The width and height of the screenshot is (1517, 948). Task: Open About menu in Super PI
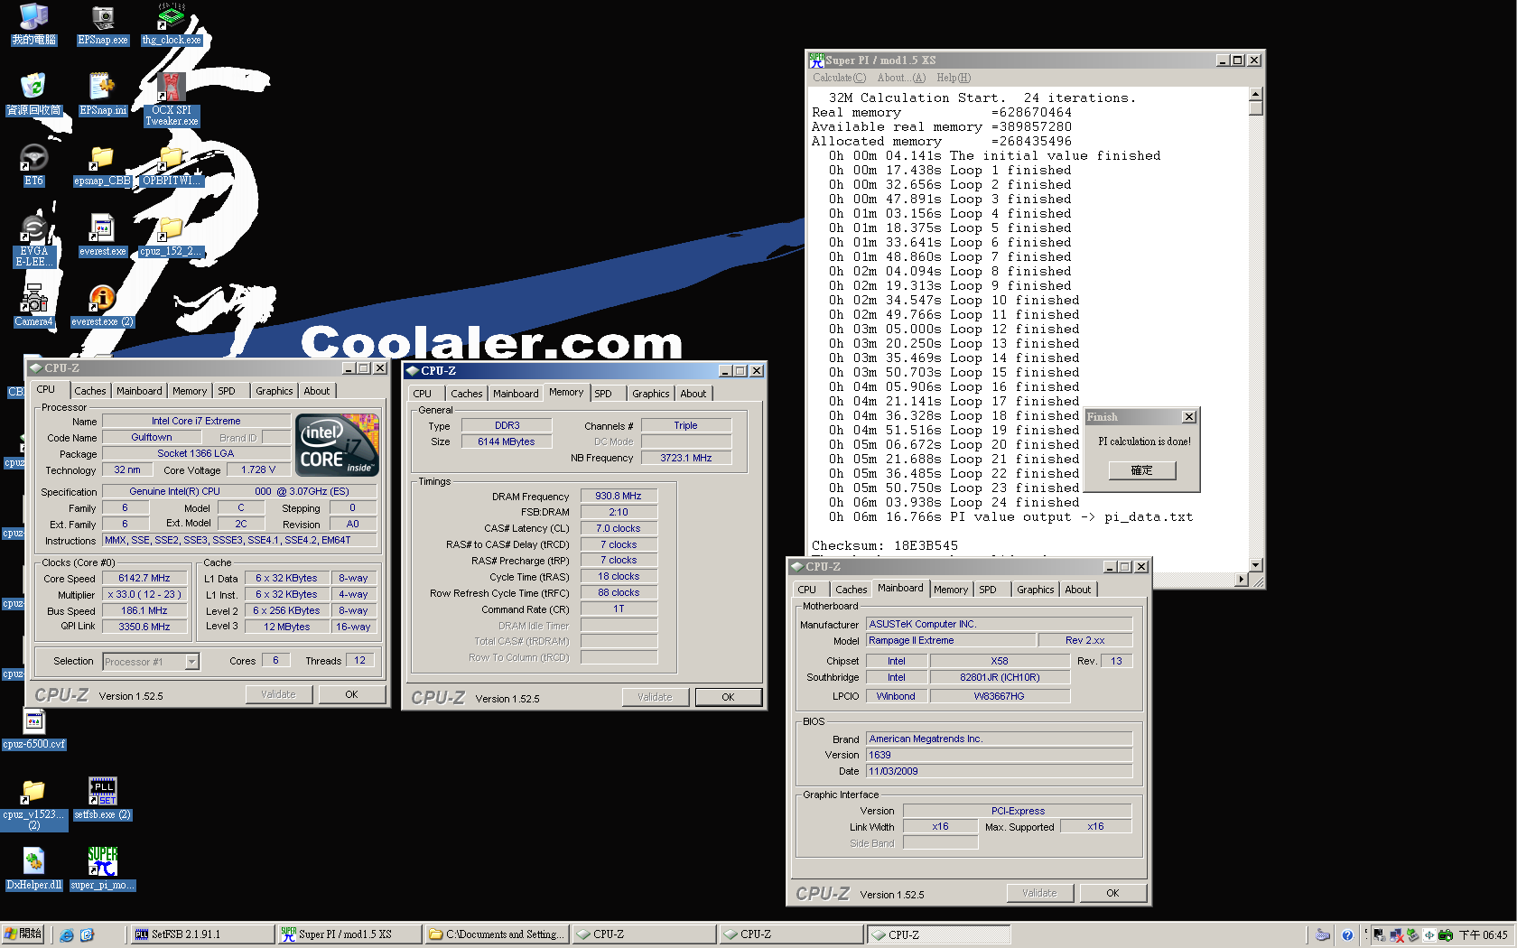click(901, 78)
